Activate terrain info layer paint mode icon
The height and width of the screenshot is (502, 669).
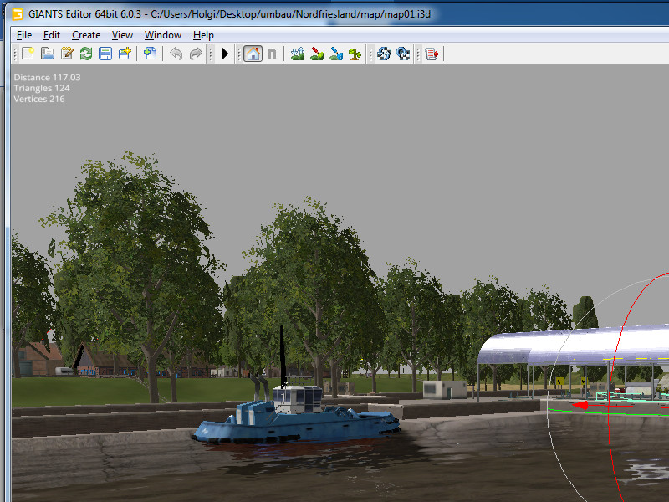336,54
